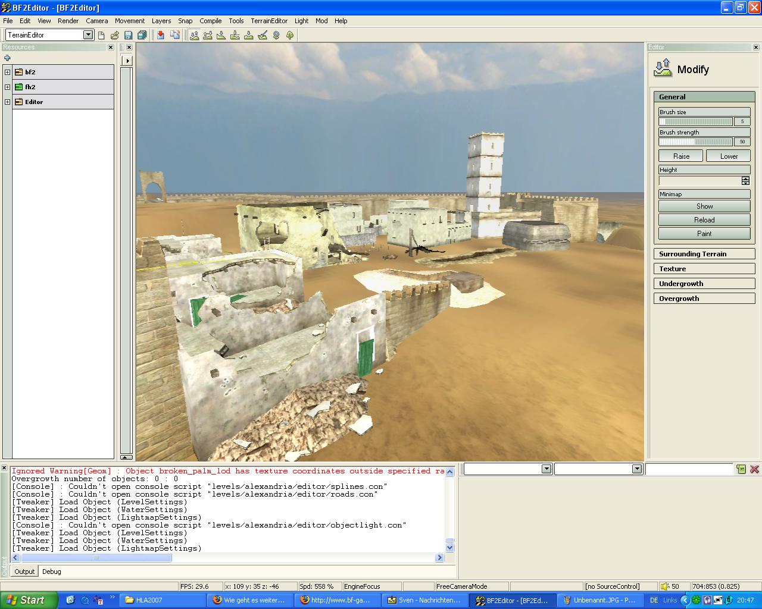Screen dimensions: 762x609
Task: Close the Resources panel
Action: click(111, 47)
